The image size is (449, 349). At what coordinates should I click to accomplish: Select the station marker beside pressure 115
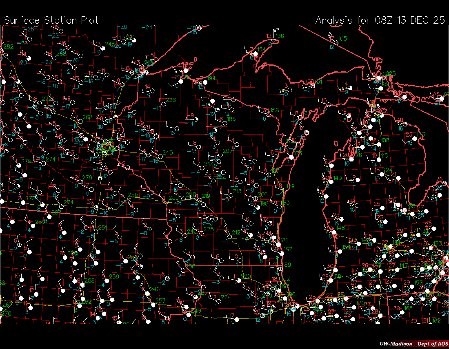[380, 159]
